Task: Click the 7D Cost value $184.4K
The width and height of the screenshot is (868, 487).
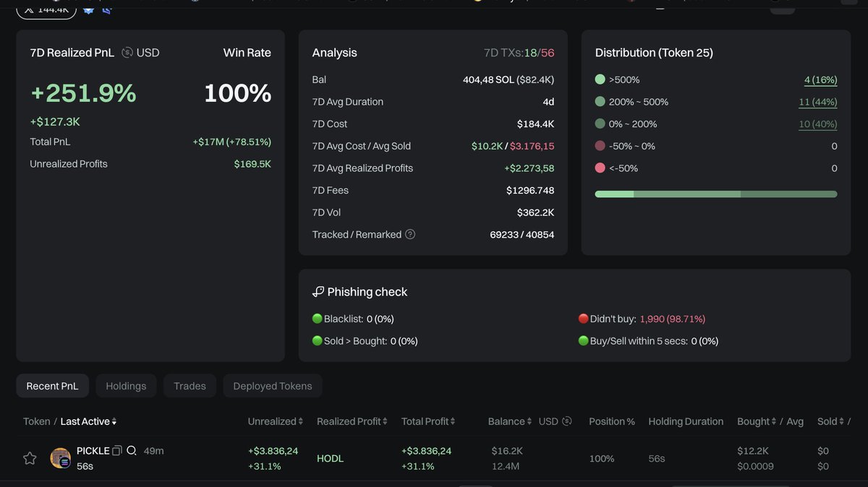Action: [535, 124]
